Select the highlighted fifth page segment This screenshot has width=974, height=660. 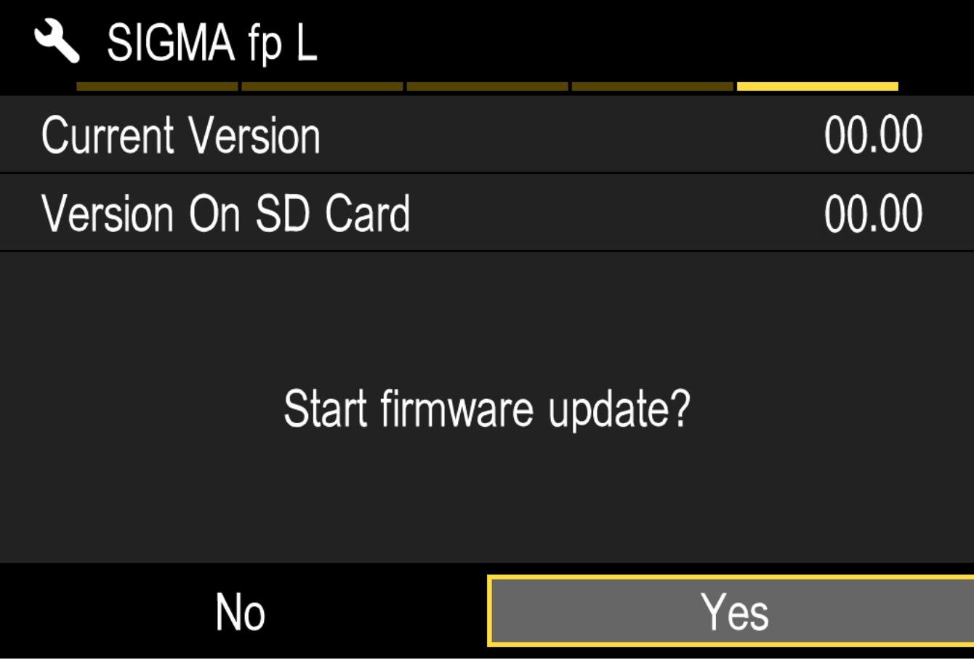pos(818,86)
